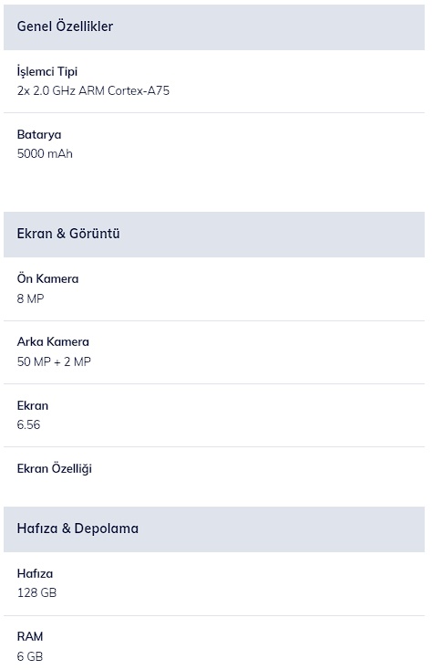Select the RAM label
Viewport: 432px width, 670px height.
(30, 636)
